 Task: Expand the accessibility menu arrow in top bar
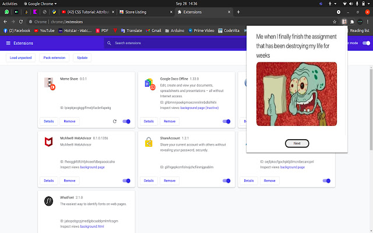(x=335, y=3)
